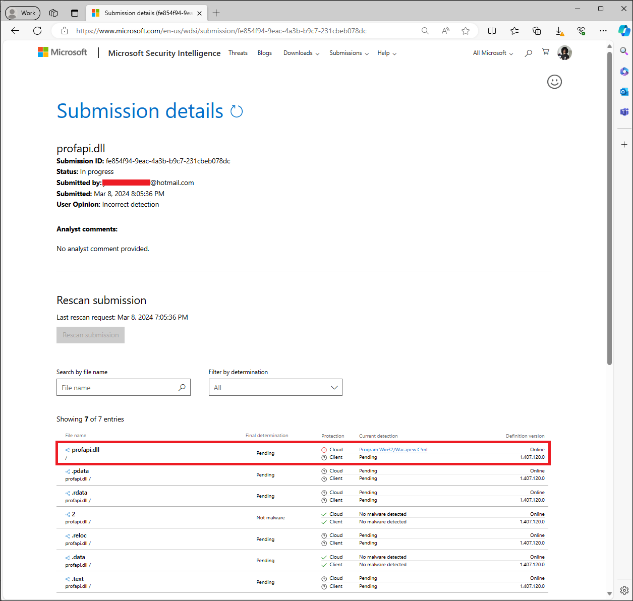Image resolution: width=633 pixels, height=601 pixels.
Task: Expand All Microsoft menu
Action: click(x=493, y=53)
